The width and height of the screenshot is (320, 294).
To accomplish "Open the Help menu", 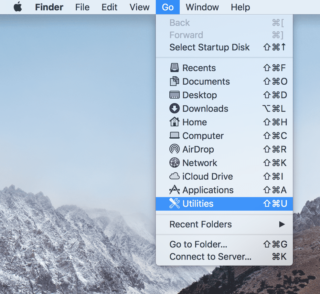I will click(240, 7).
